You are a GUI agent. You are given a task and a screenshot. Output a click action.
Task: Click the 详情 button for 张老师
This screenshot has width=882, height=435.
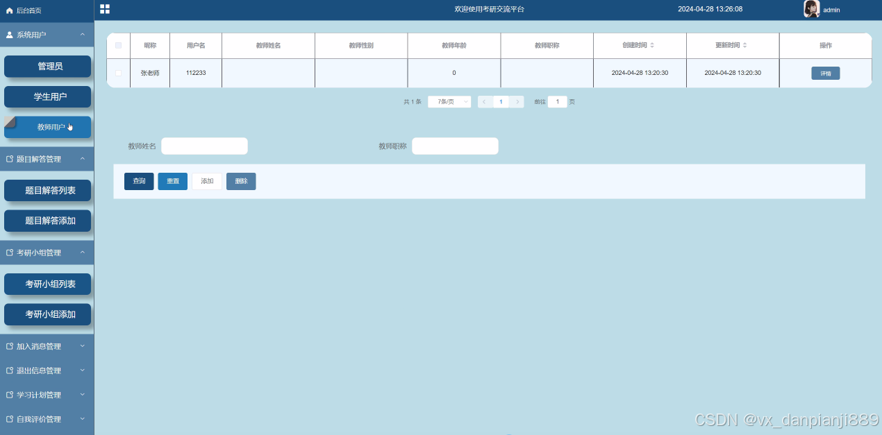(x=825, y=73)
